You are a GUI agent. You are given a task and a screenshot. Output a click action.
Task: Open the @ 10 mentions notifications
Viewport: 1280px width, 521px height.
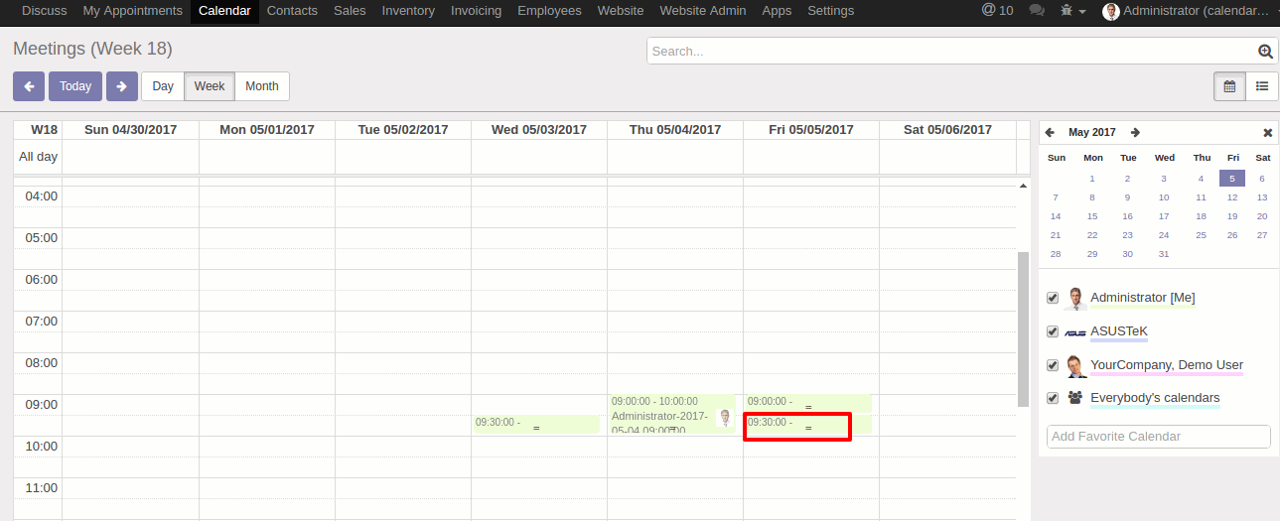click(997, 11)
